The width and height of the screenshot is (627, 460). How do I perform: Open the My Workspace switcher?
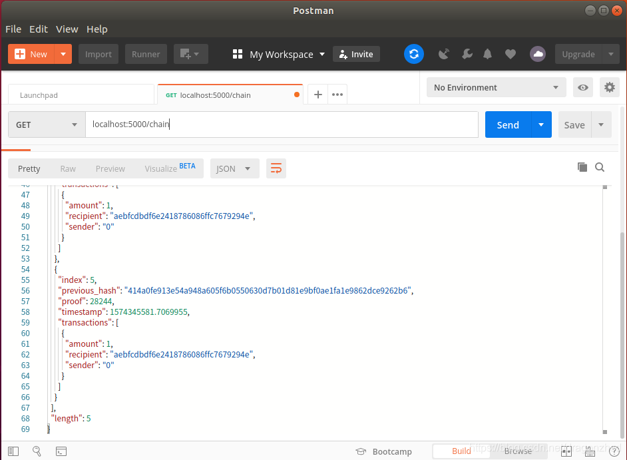[x=279, y=54]
